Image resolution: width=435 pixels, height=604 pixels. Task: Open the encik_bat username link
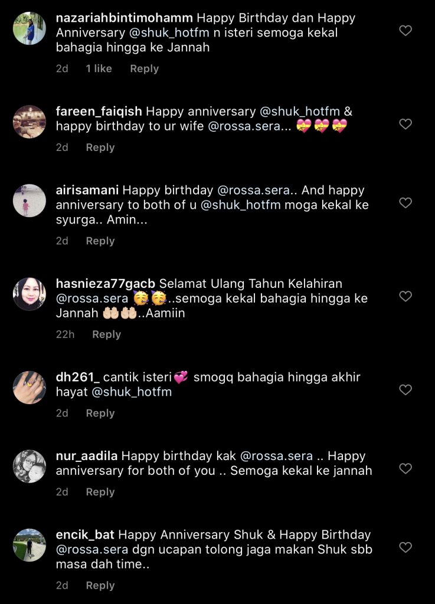tap(86, 535)
